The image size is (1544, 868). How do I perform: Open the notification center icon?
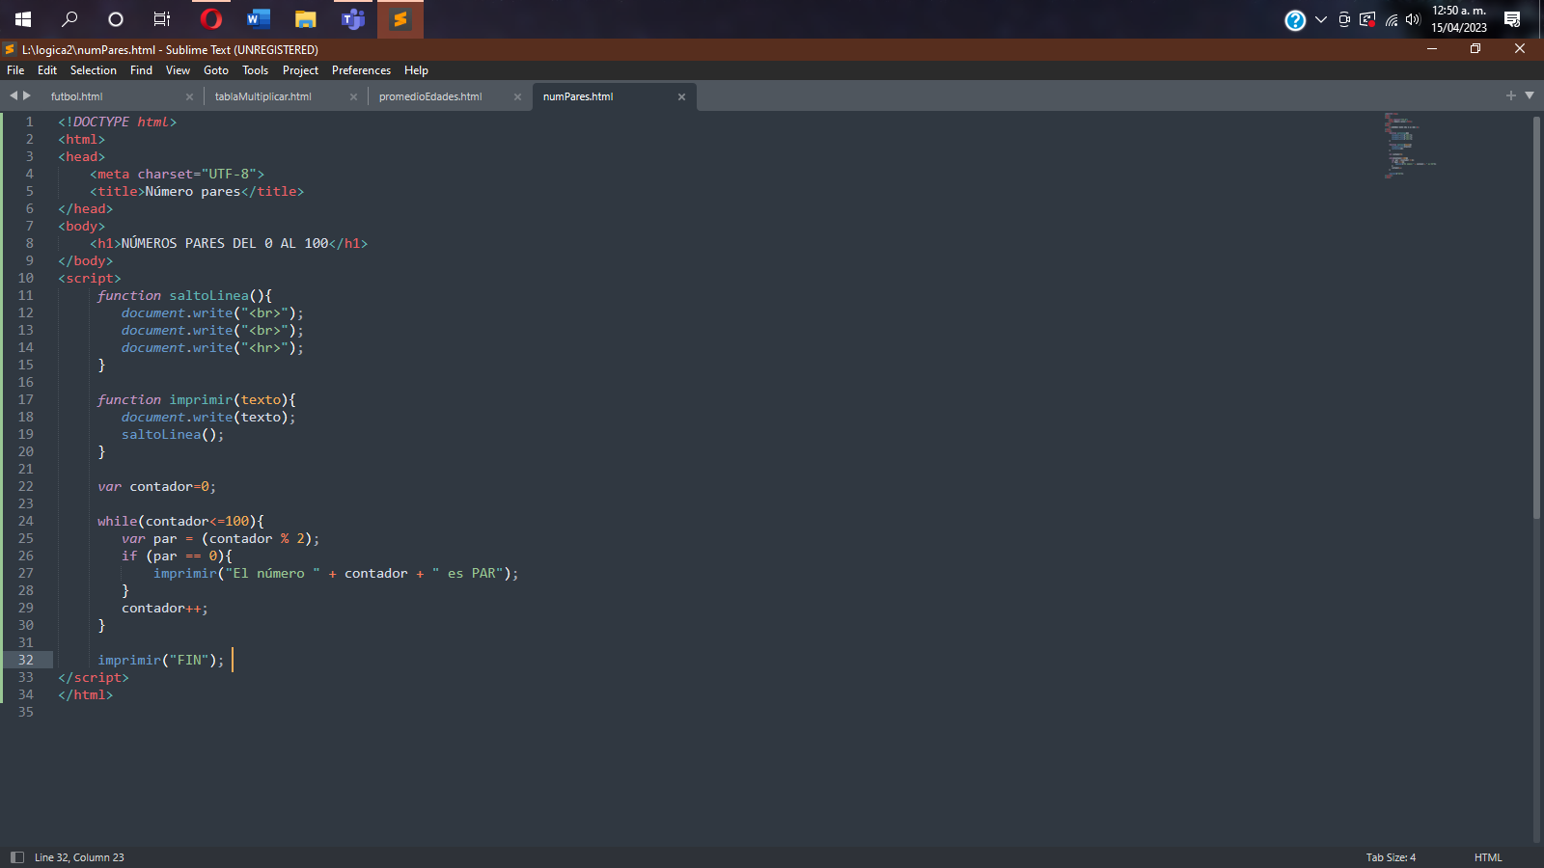click(x=1512, y=19)
